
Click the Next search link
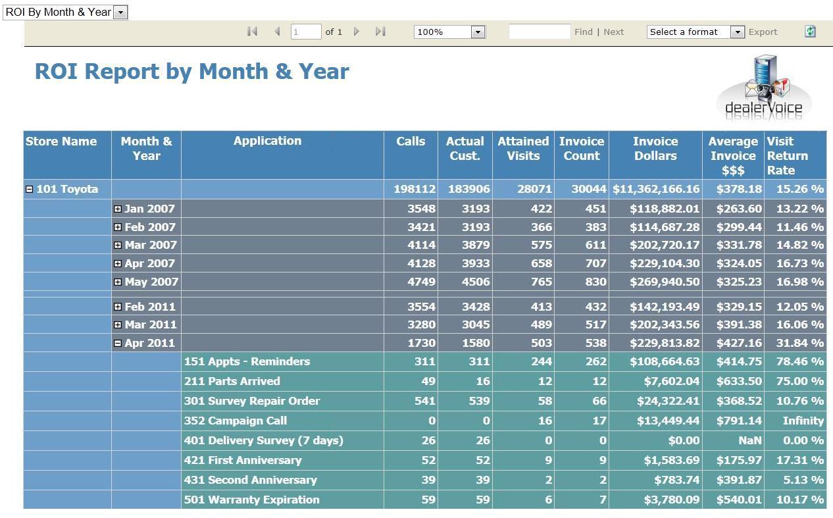614,32
